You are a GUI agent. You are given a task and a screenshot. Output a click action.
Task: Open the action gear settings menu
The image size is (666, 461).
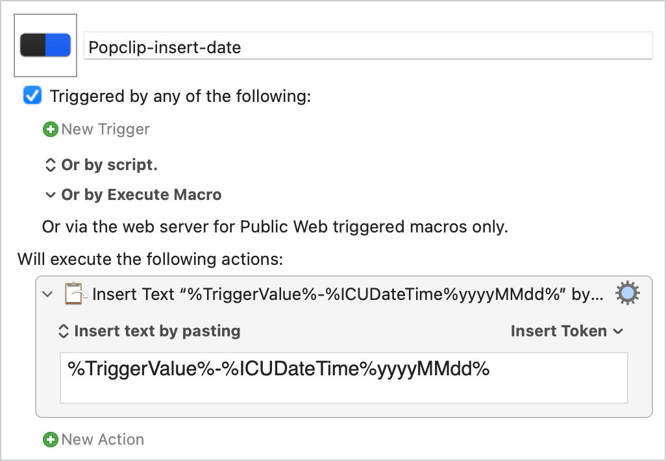627,293
